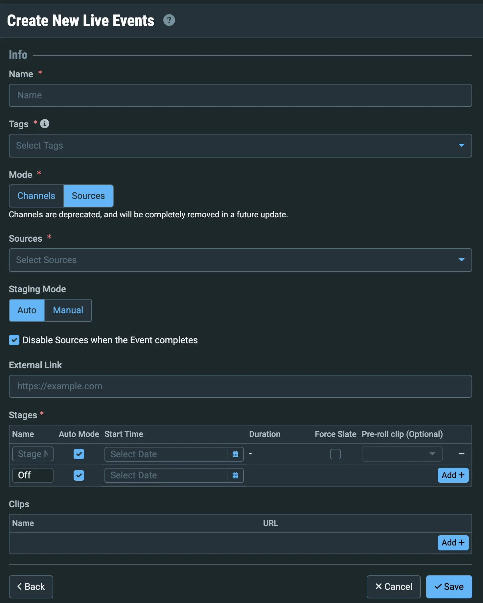The width and height of the screenshot is (483, 603).
Task: Open calendar picker for Off stage row
Action: point(235,475)
